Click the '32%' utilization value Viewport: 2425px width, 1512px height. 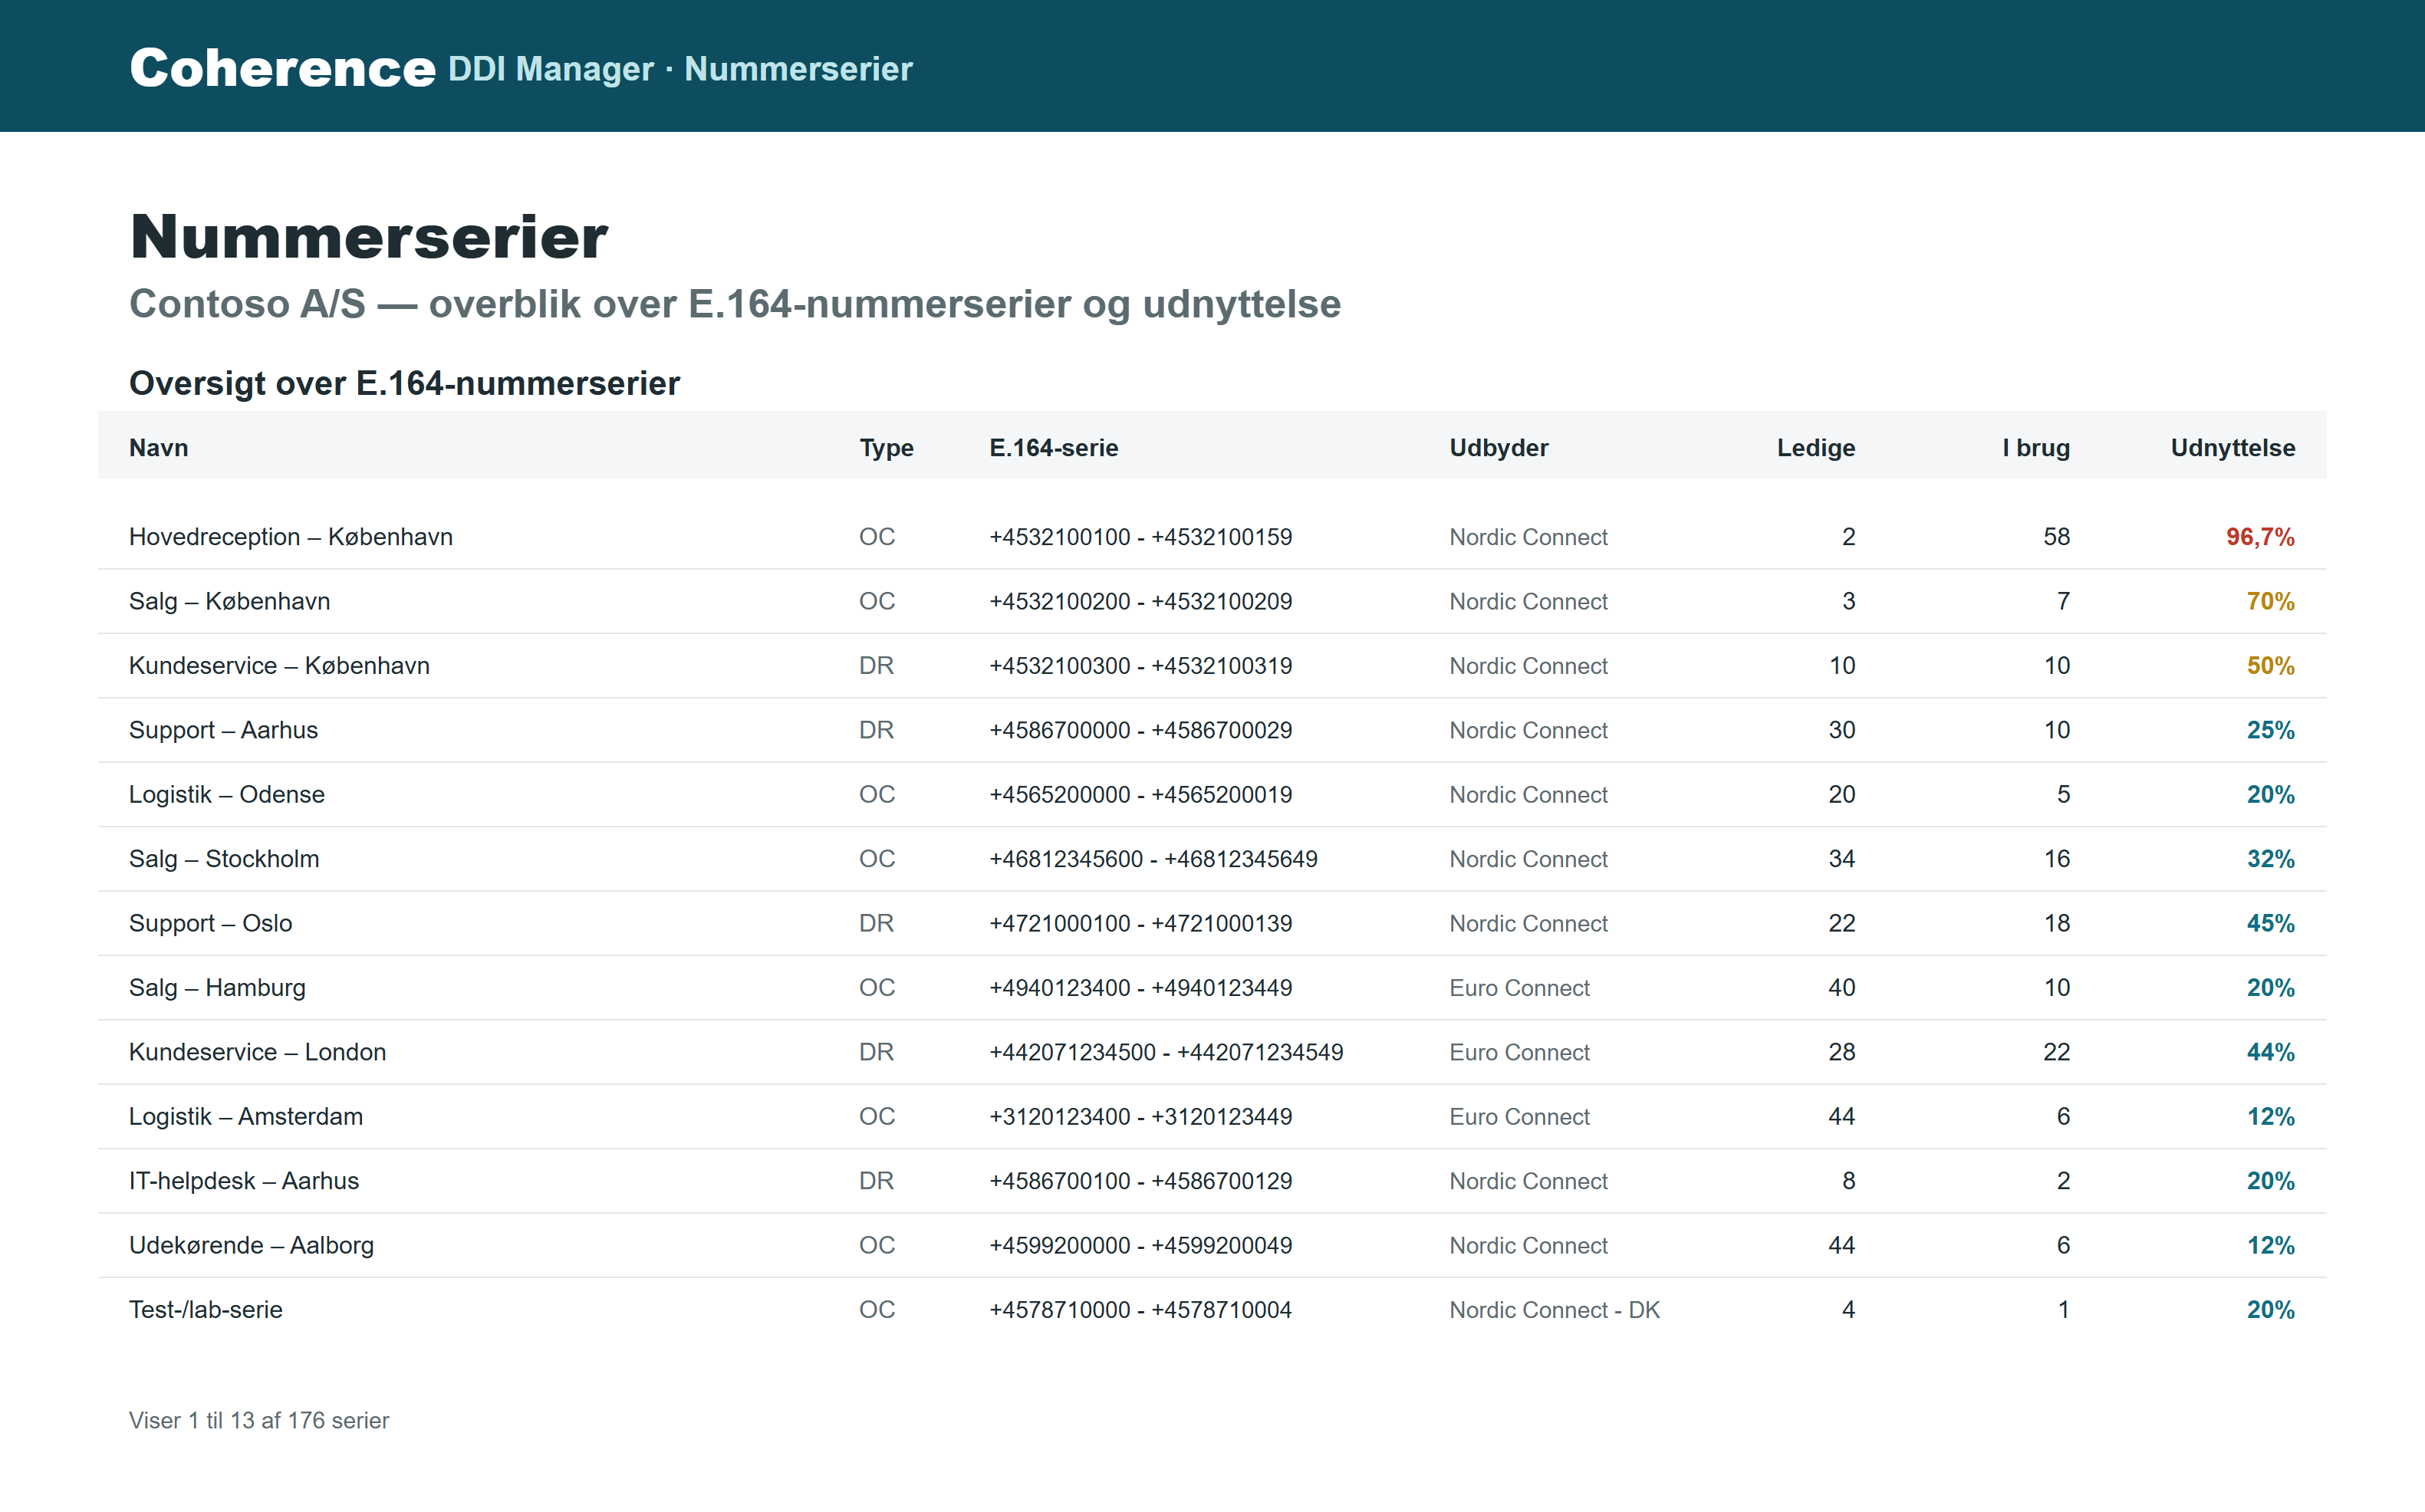[x=2270, y=858]
